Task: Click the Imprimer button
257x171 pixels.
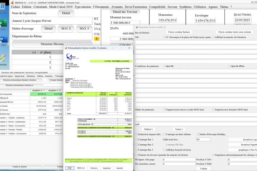Action: coord(107,168)
